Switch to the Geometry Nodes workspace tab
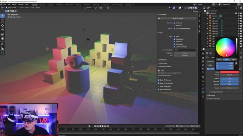The width and height of the screenshot is (243, 136). pos(117,5)
